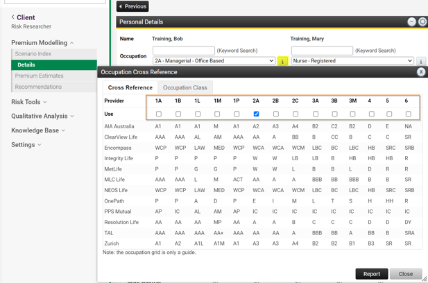Viewport: 428px width, 283px height.
Task: Click Bob's occupation keyword search field
Action: 184,51
